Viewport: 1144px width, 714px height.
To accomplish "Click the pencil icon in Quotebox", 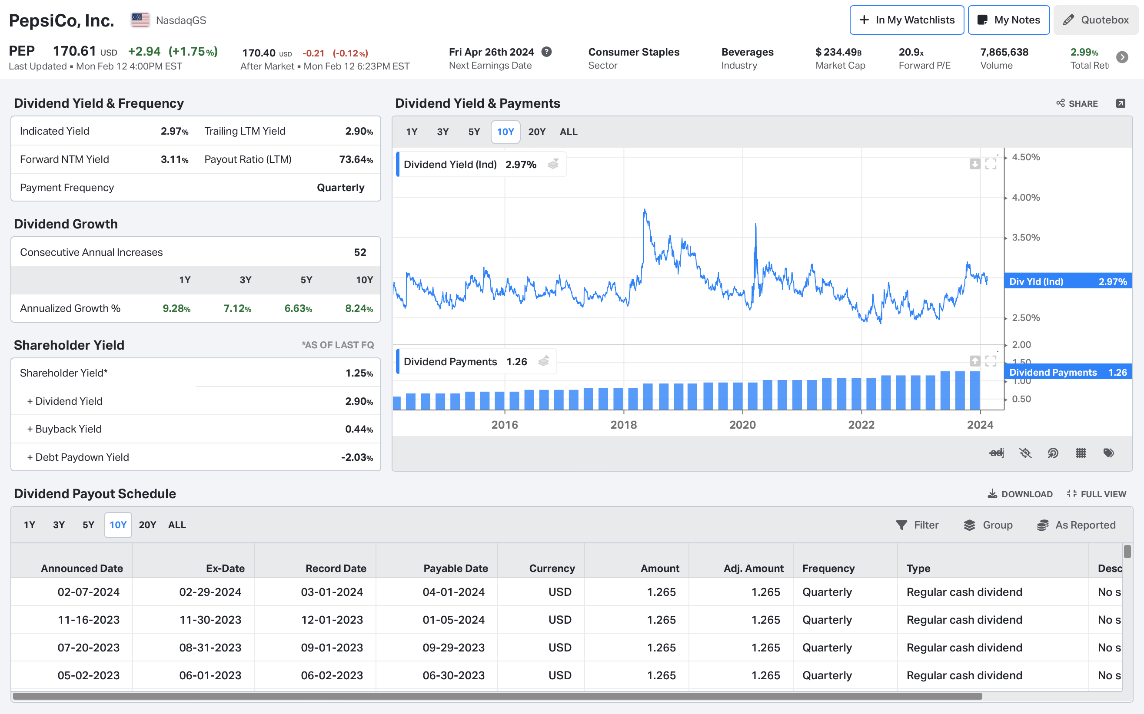I will (1068, 20).
